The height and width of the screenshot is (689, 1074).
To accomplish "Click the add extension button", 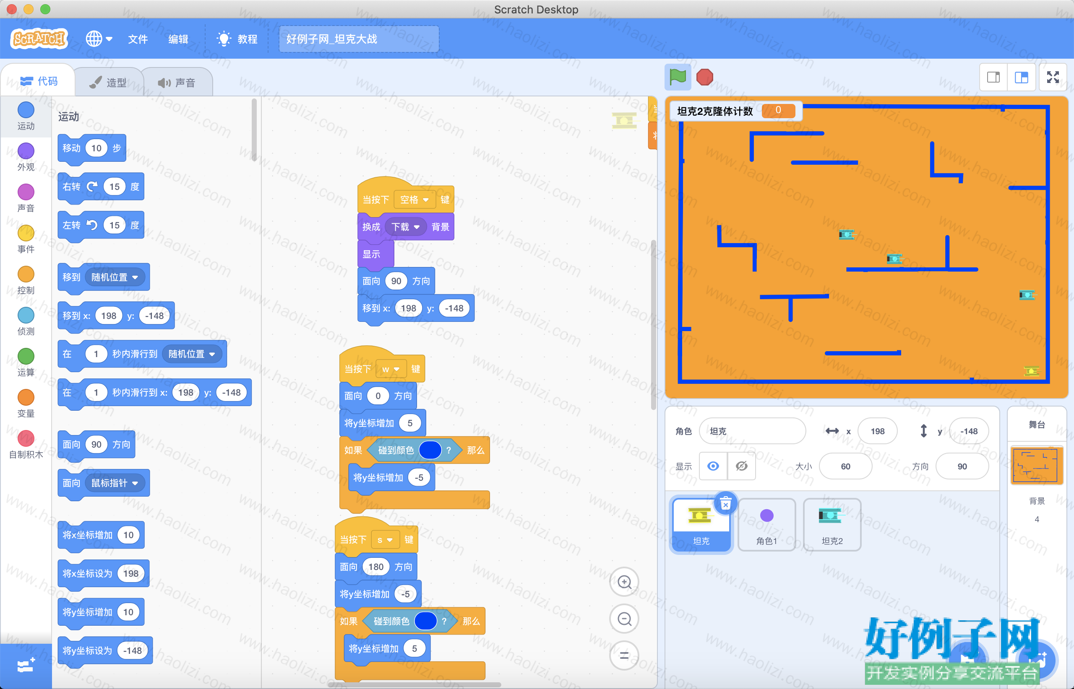I will pos(26,666).
